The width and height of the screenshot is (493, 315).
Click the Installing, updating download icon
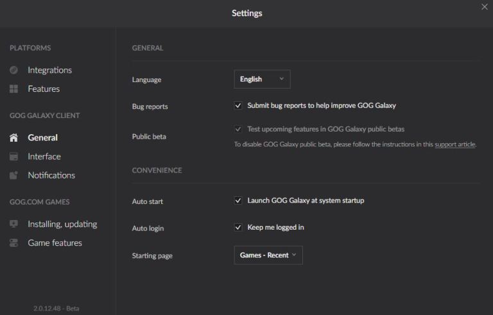point(13,224)
